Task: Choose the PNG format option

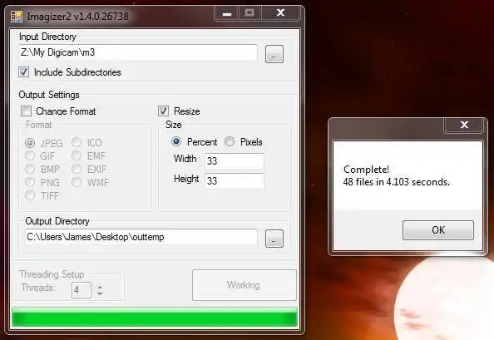Action: [x=30, y=182]
